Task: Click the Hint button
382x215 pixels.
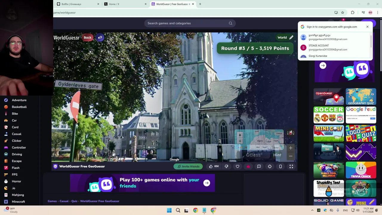Action: (x=277, y=155)
